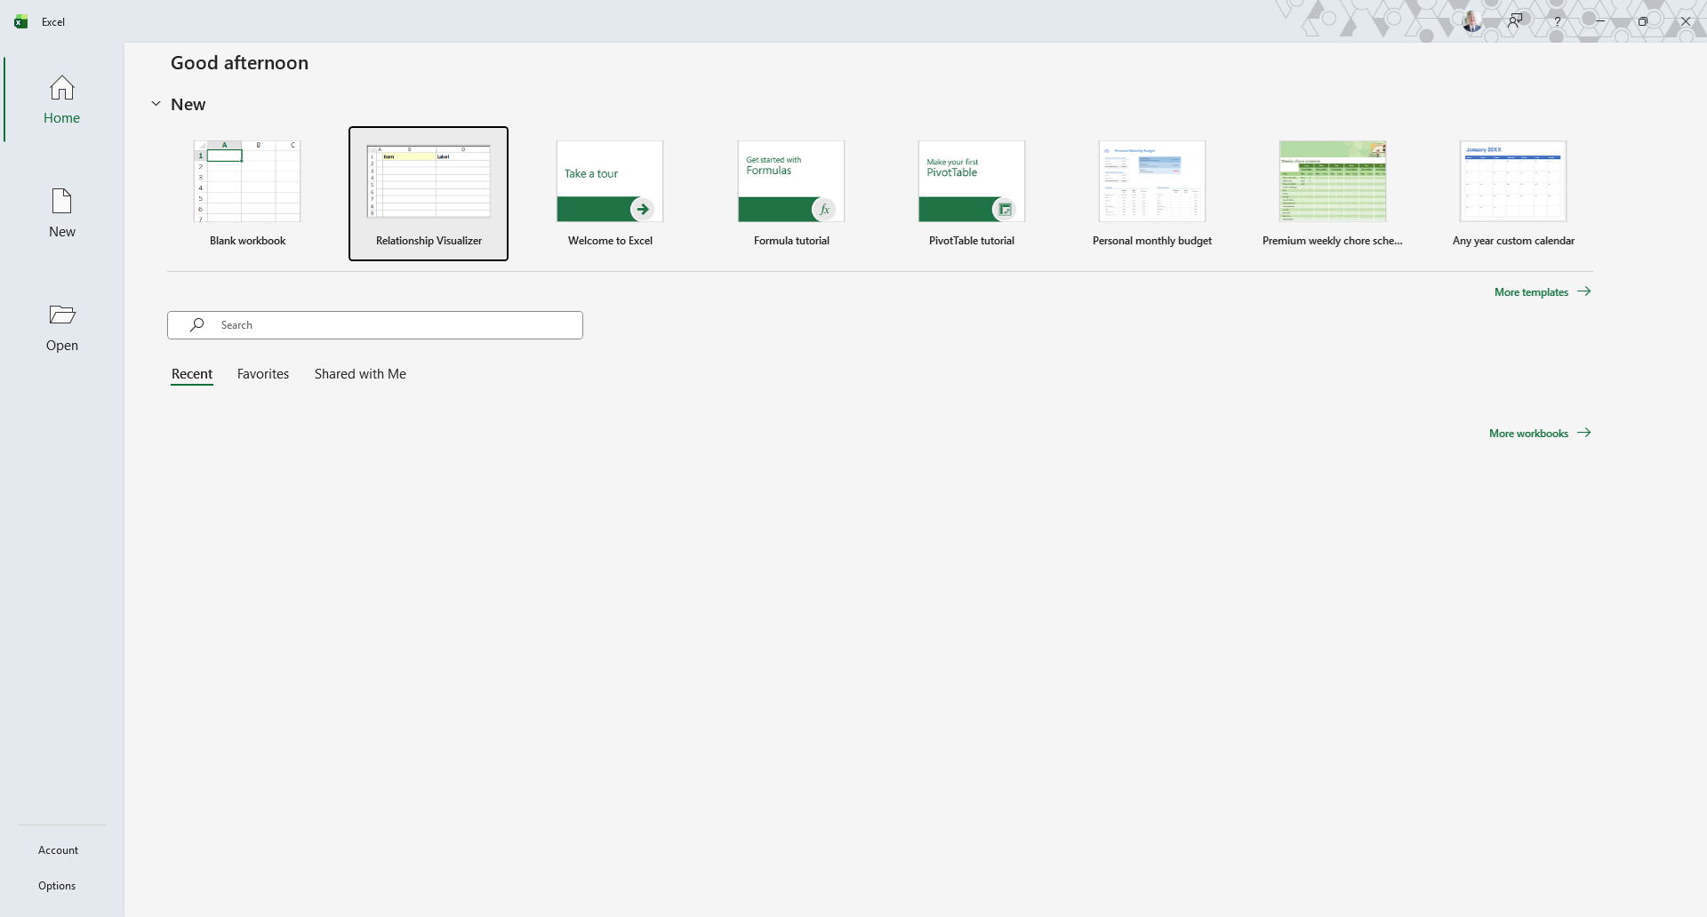Click the search magnifier icon
Image resolution: width=1707 pixels, height=917 pixels.
click(x=197, y=325)
